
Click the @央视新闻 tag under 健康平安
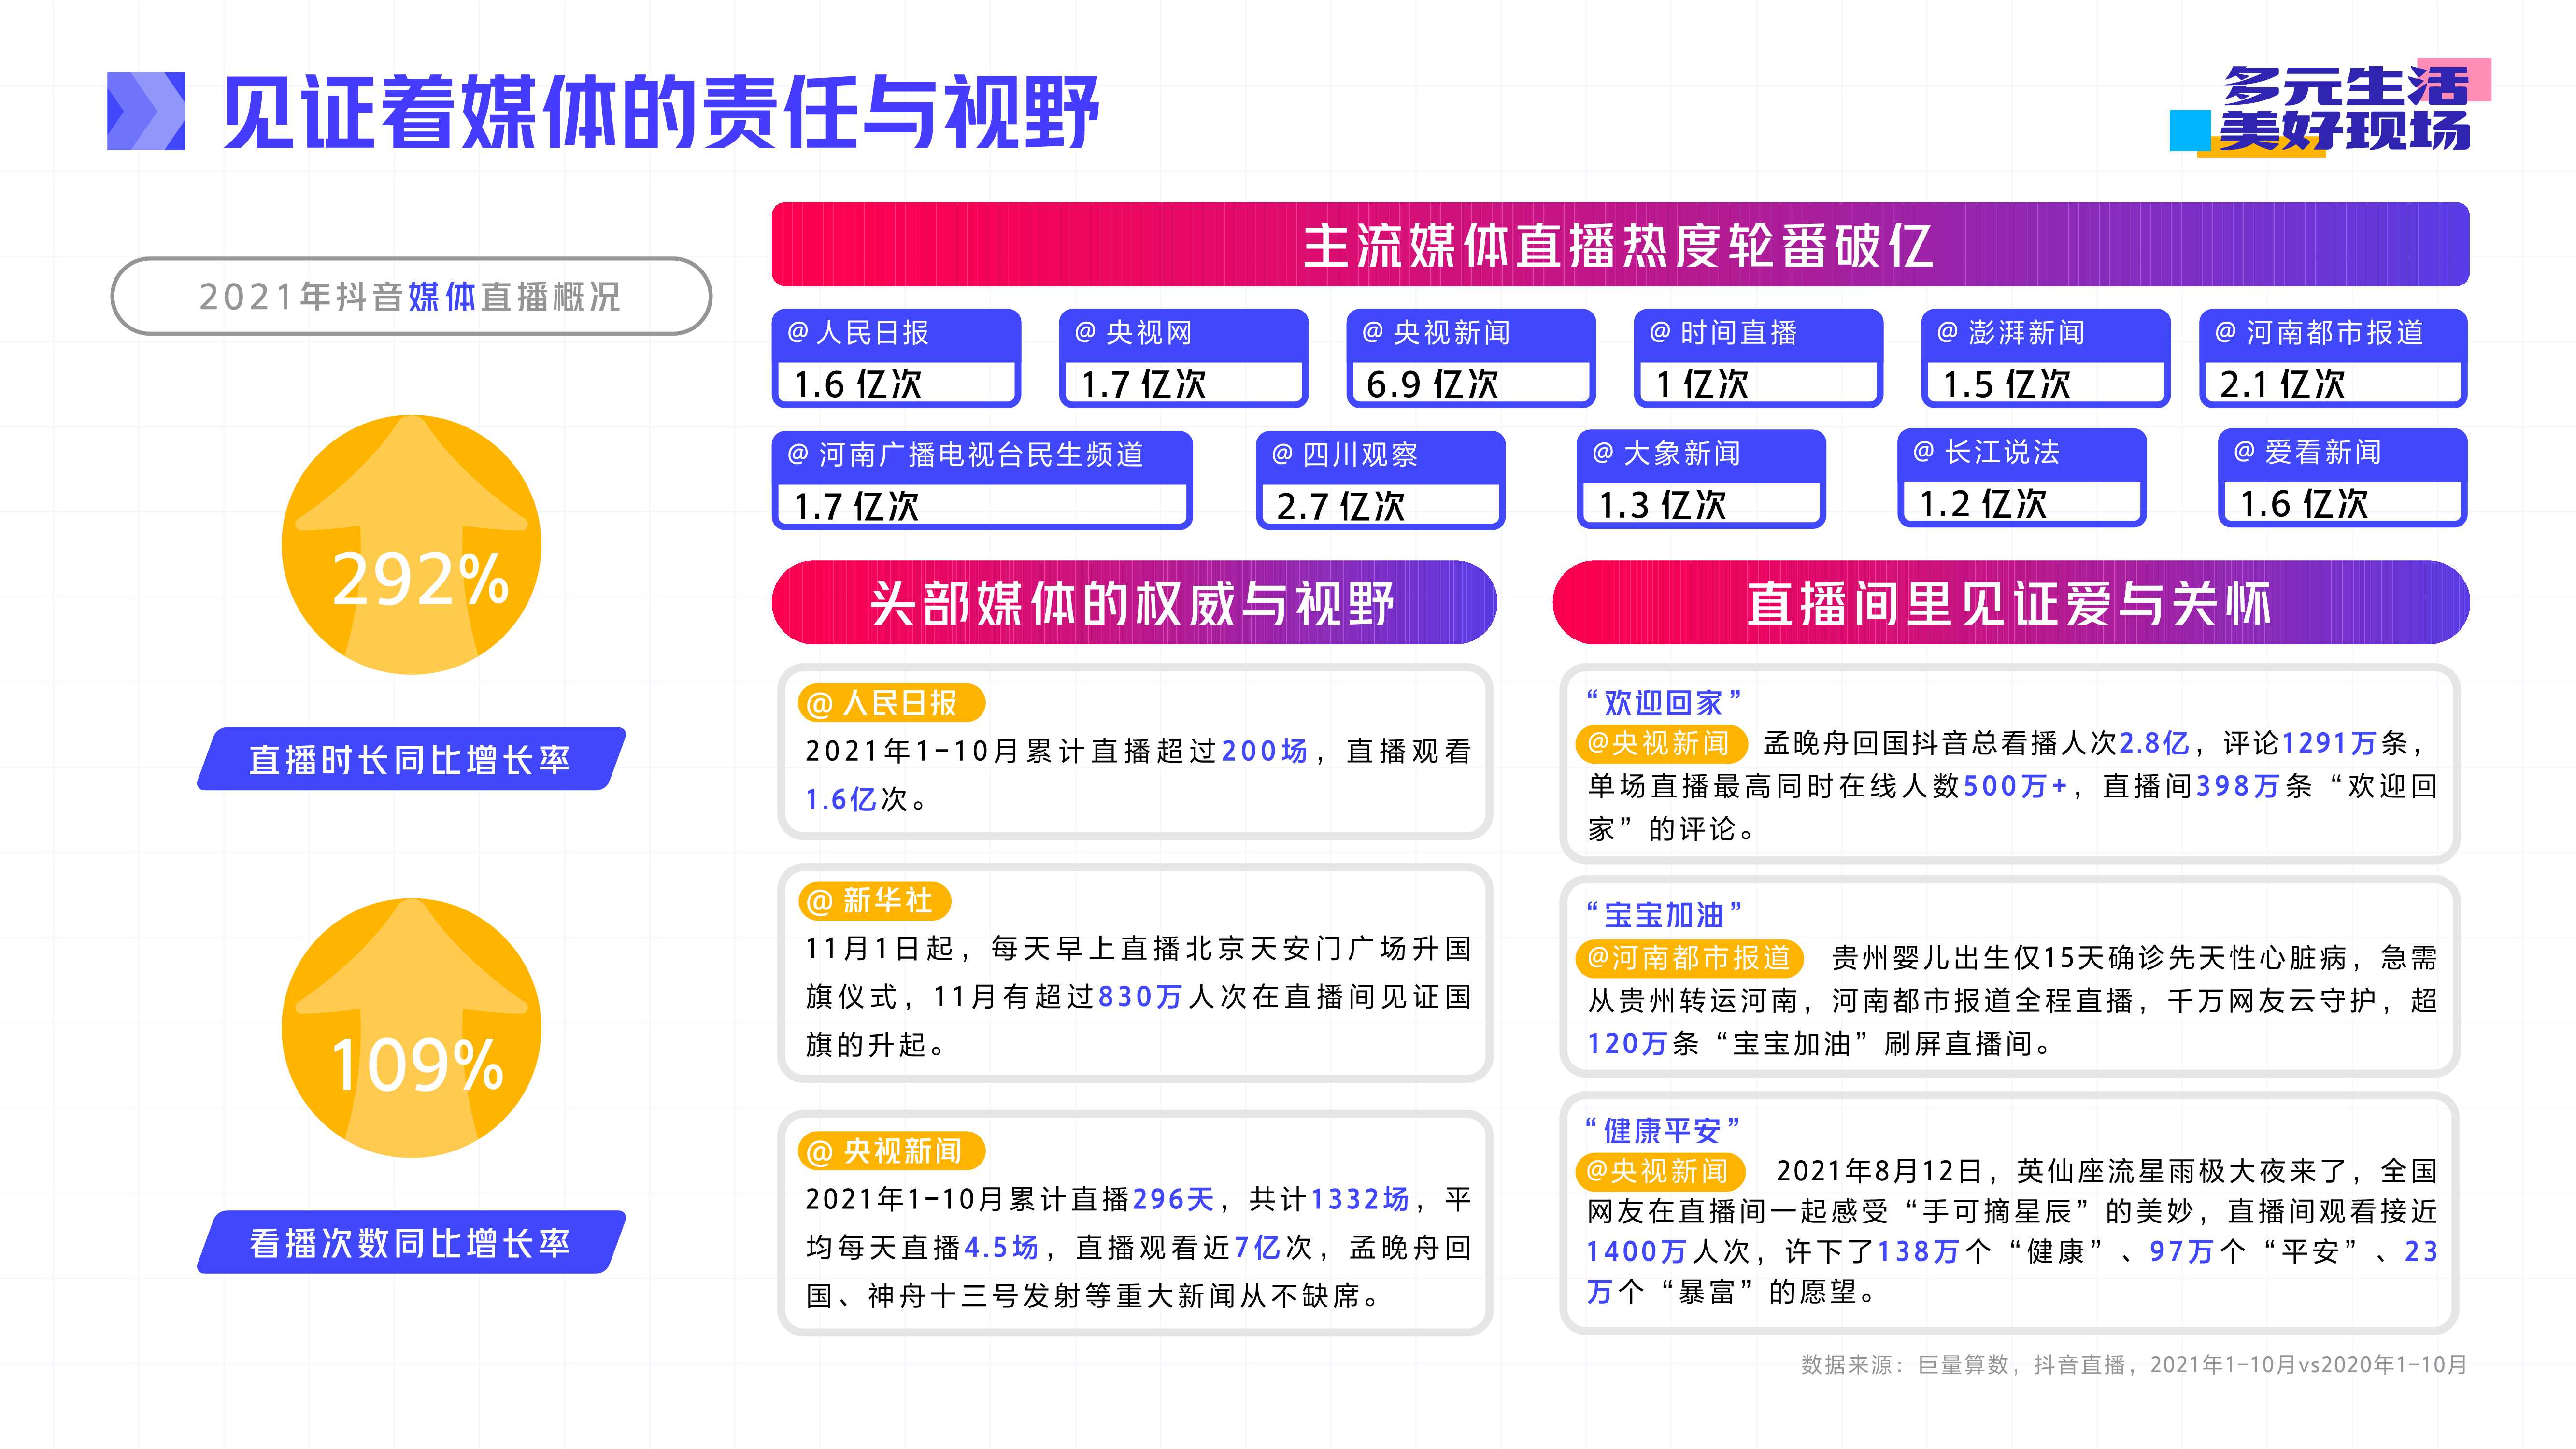[1661, 1171]
